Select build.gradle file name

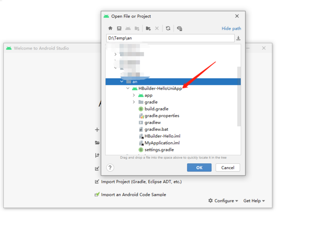pyautogui.click(x=157, y=109)
